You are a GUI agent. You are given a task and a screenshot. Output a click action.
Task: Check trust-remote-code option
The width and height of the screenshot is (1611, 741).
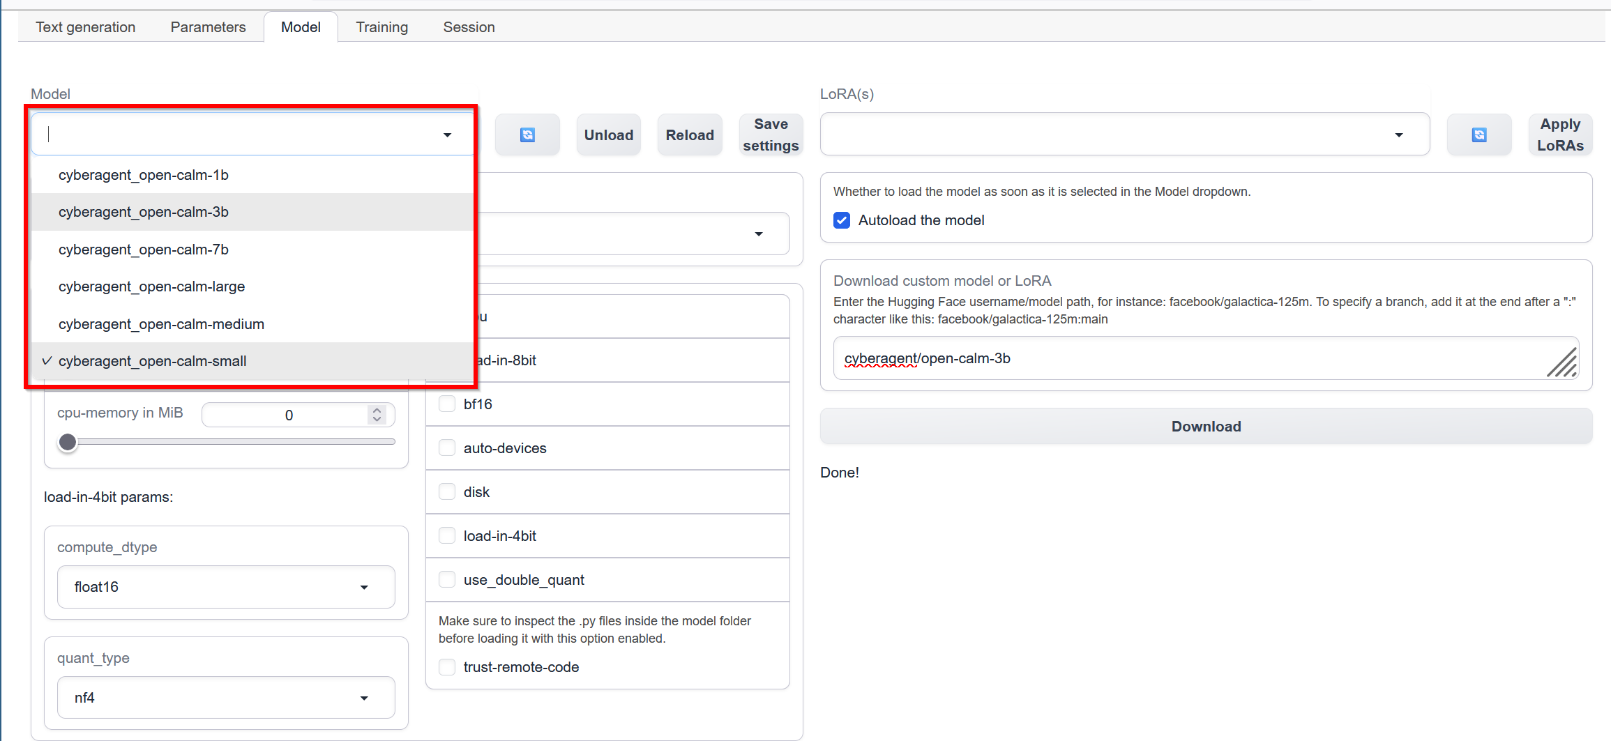coord(447,667)
